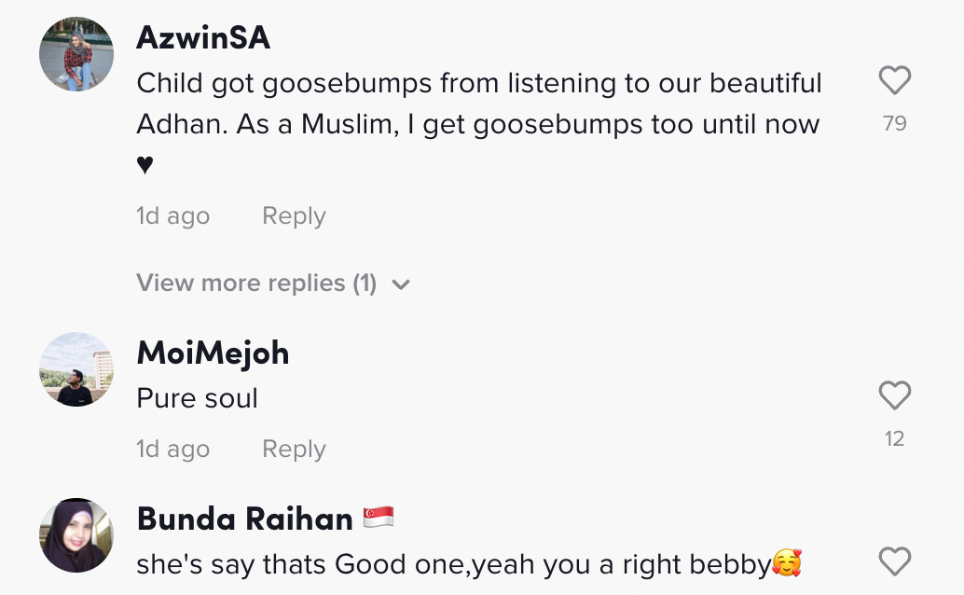Viewport: 964px width, 595px height.
Task: Click the 12 likes count
Action: 894,438
